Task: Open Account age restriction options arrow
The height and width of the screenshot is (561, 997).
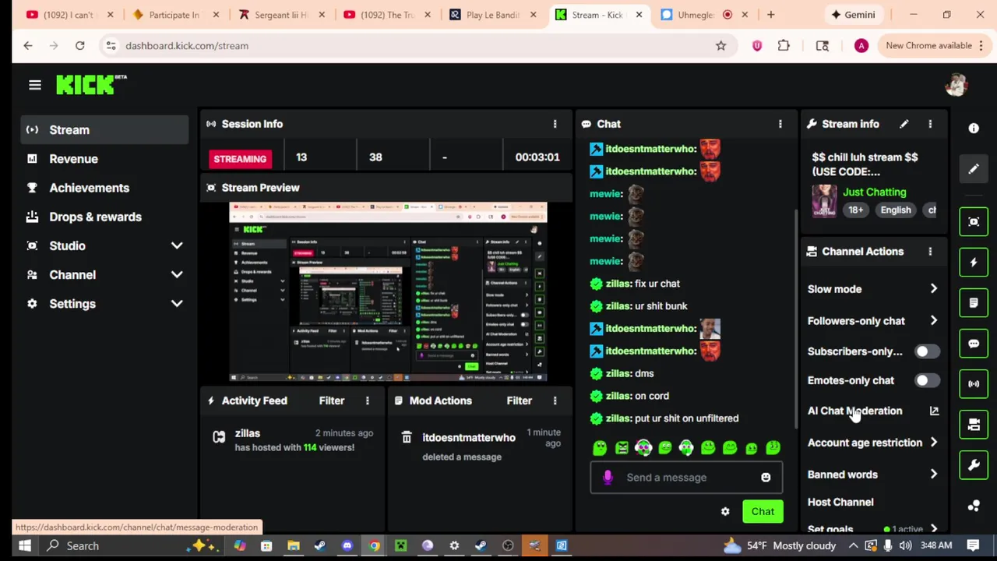Action: [933, 443]
